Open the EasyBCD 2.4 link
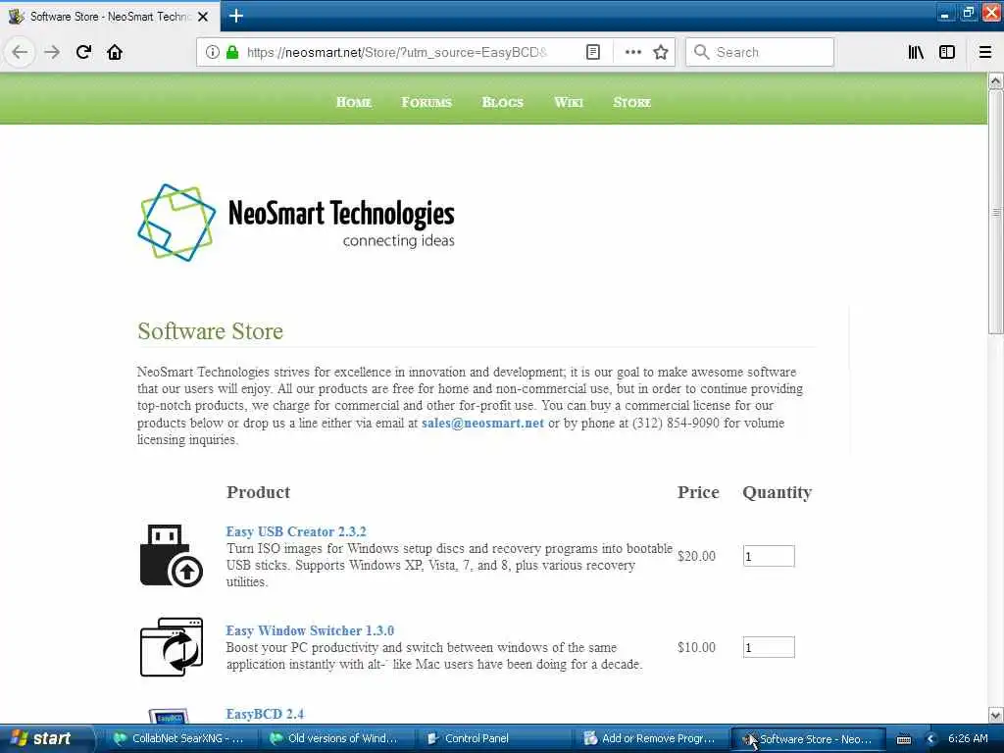Image resolution: width=1004 pixels, height=753 pixels. (265, 714)
